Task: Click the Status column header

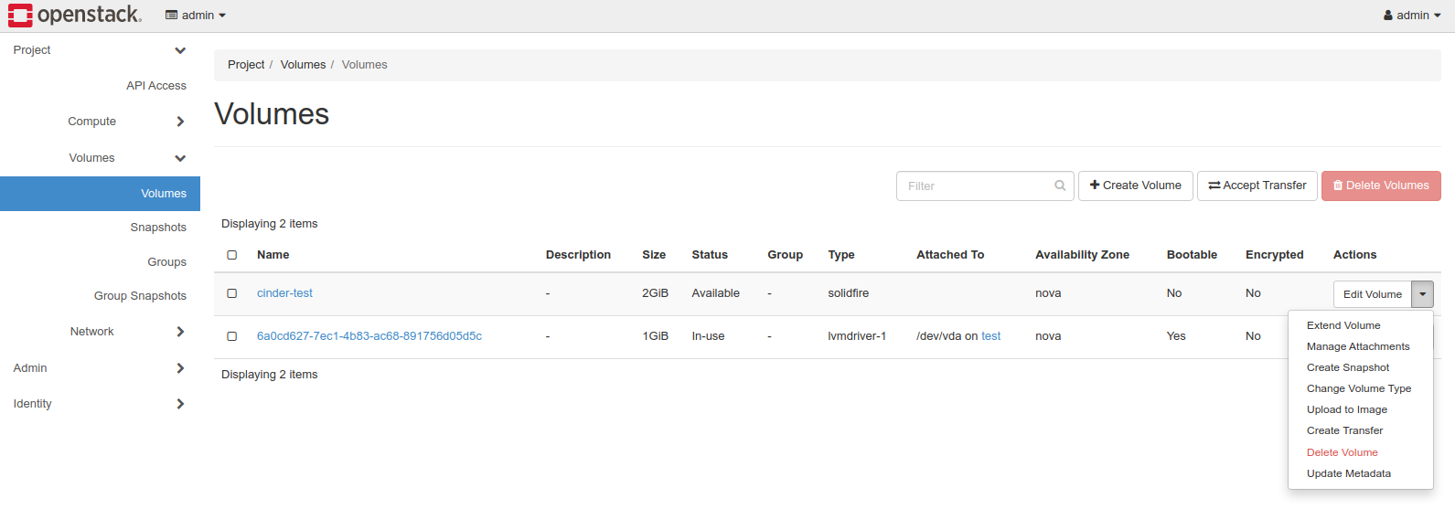Action: click(710, 255)
